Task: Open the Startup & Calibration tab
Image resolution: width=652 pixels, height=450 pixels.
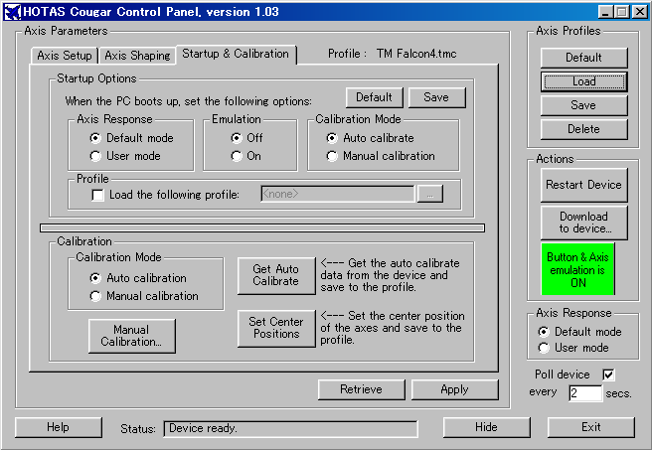Action: [x=236, y=54]
